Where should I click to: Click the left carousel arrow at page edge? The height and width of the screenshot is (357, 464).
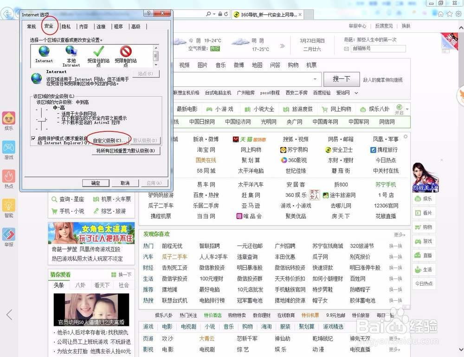(x=9, y=315)
